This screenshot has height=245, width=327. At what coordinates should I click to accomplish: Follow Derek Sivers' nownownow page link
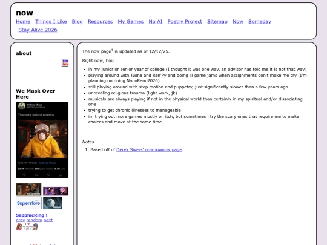(x=149, y=149)
